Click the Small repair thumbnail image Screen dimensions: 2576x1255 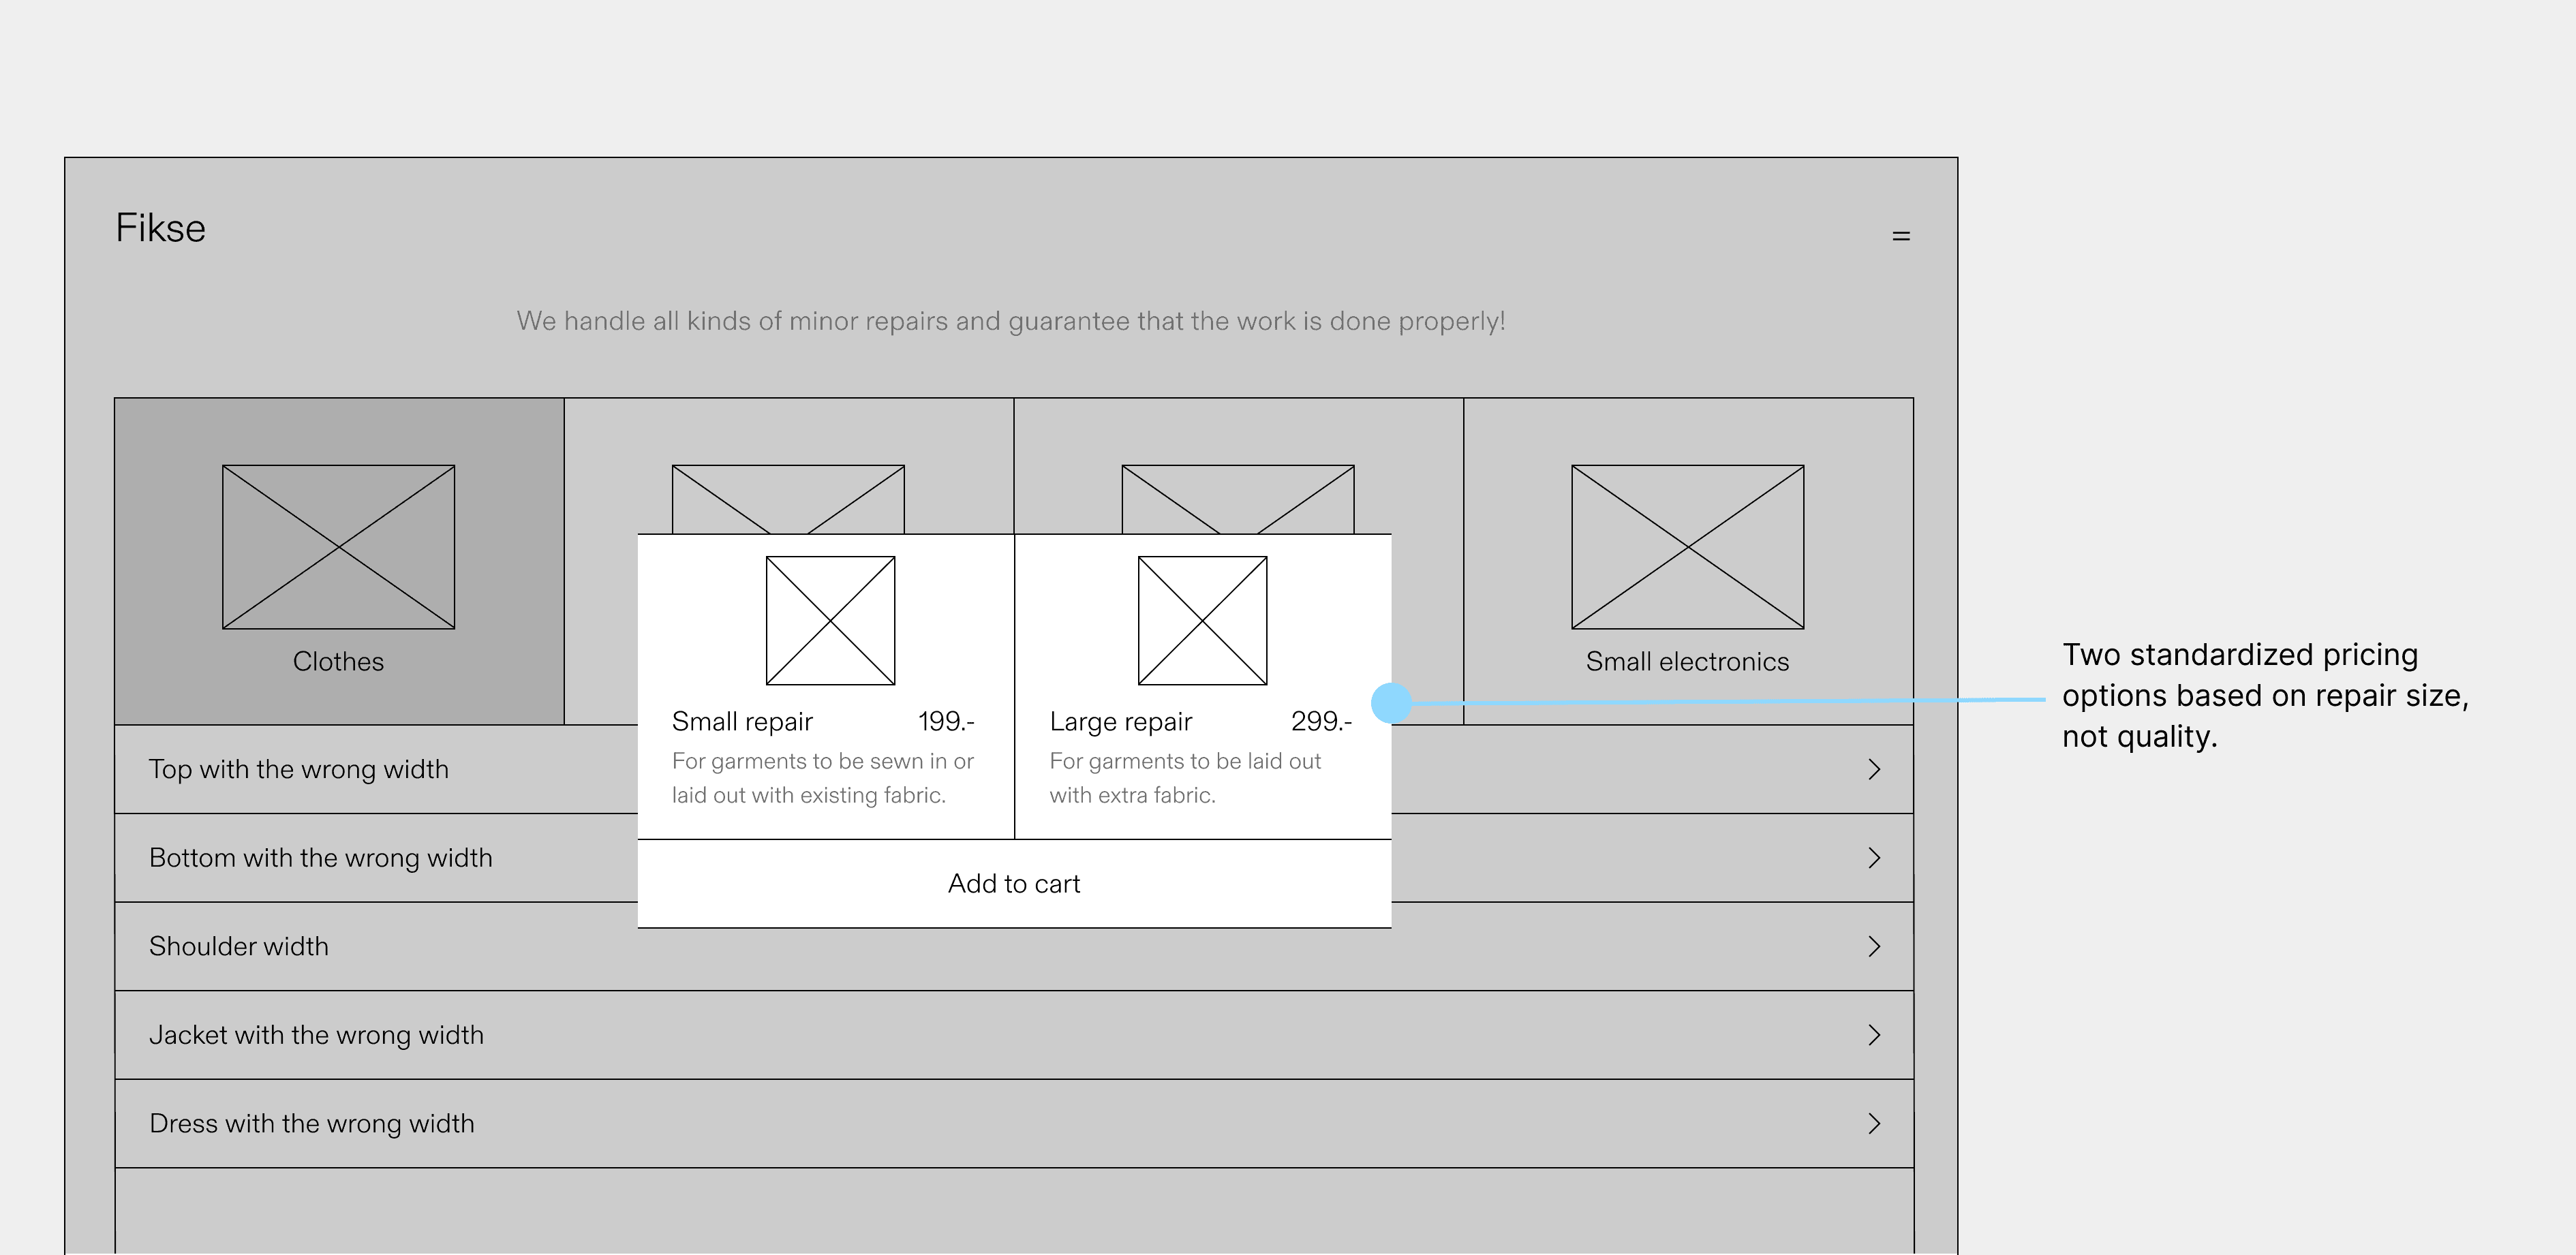coord(830,621)
